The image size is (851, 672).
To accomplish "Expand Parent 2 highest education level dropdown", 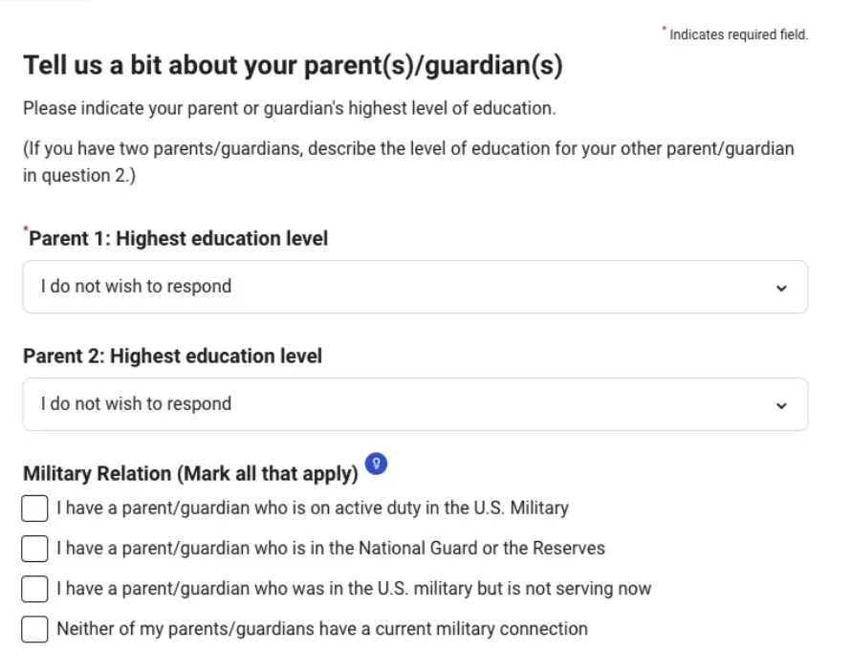I will click(x=415, y=404).
